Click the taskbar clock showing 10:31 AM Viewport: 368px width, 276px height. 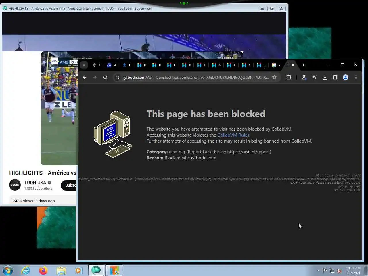[353, 271]
